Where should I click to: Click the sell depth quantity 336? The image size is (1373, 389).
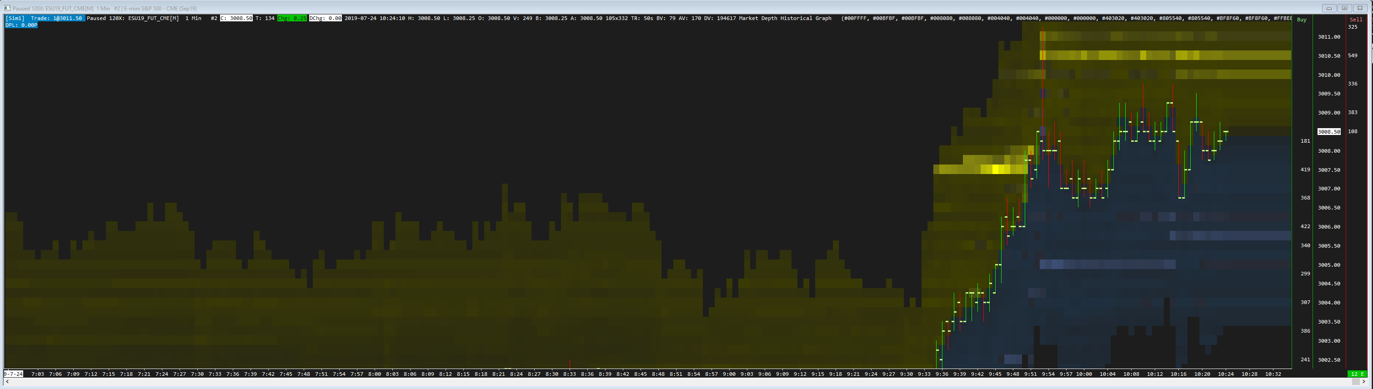pos(1353,84)
